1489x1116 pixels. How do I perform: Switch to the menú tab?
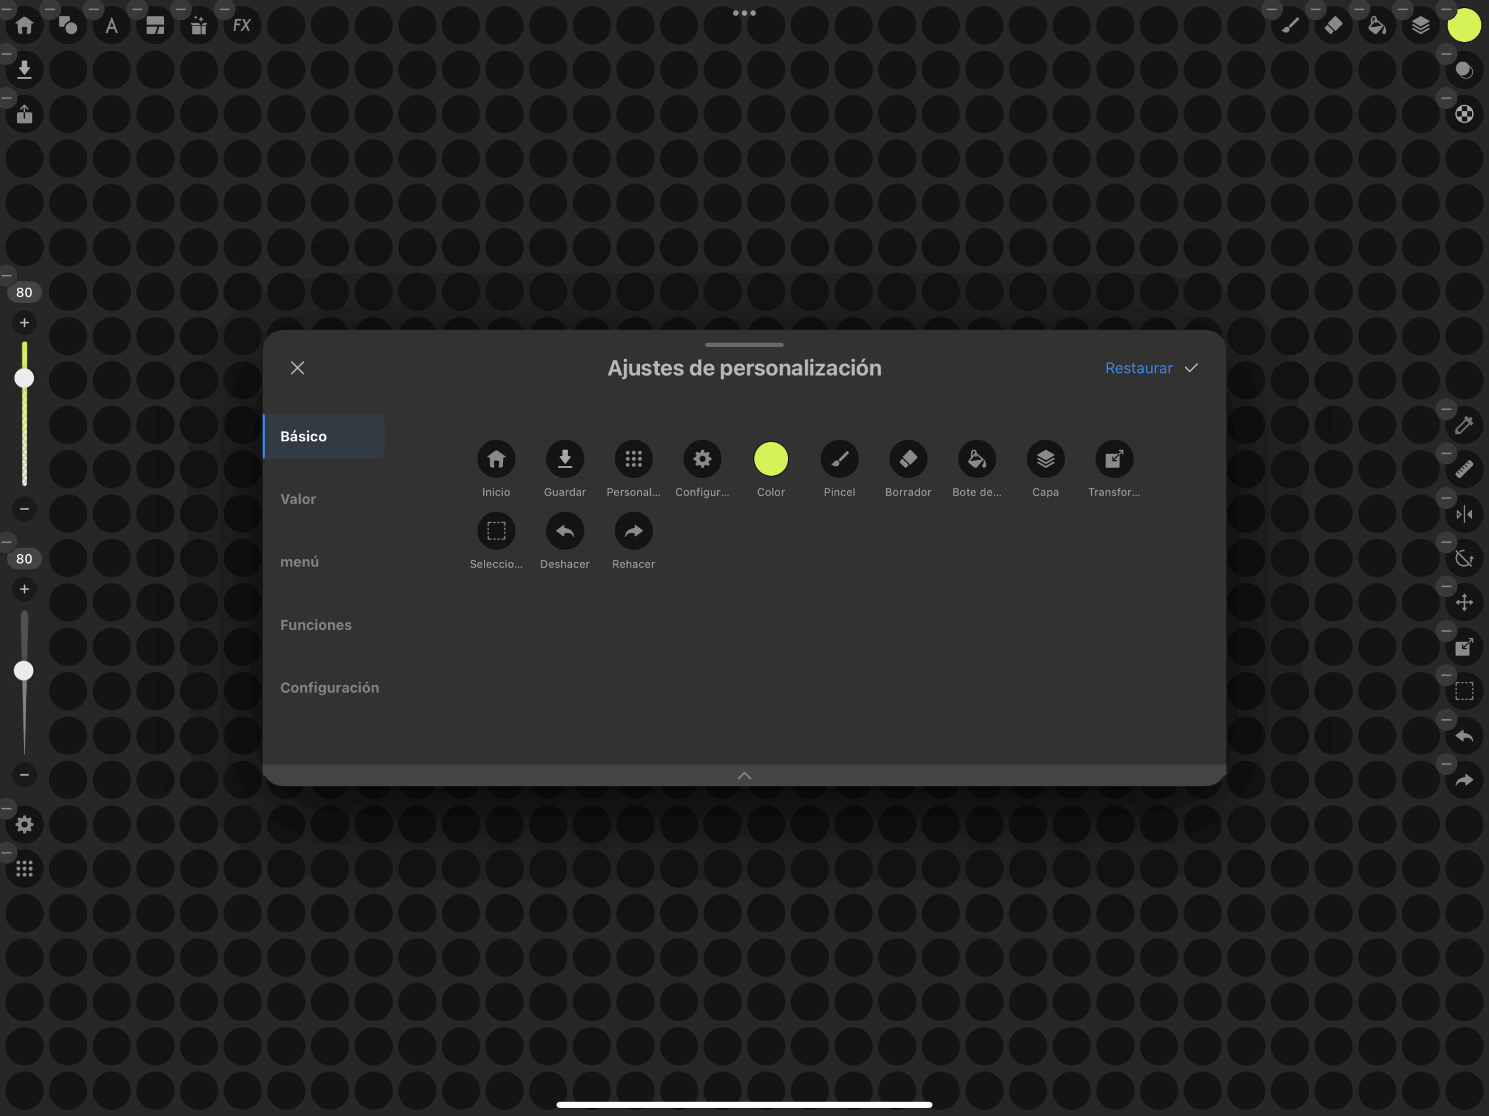300,561
